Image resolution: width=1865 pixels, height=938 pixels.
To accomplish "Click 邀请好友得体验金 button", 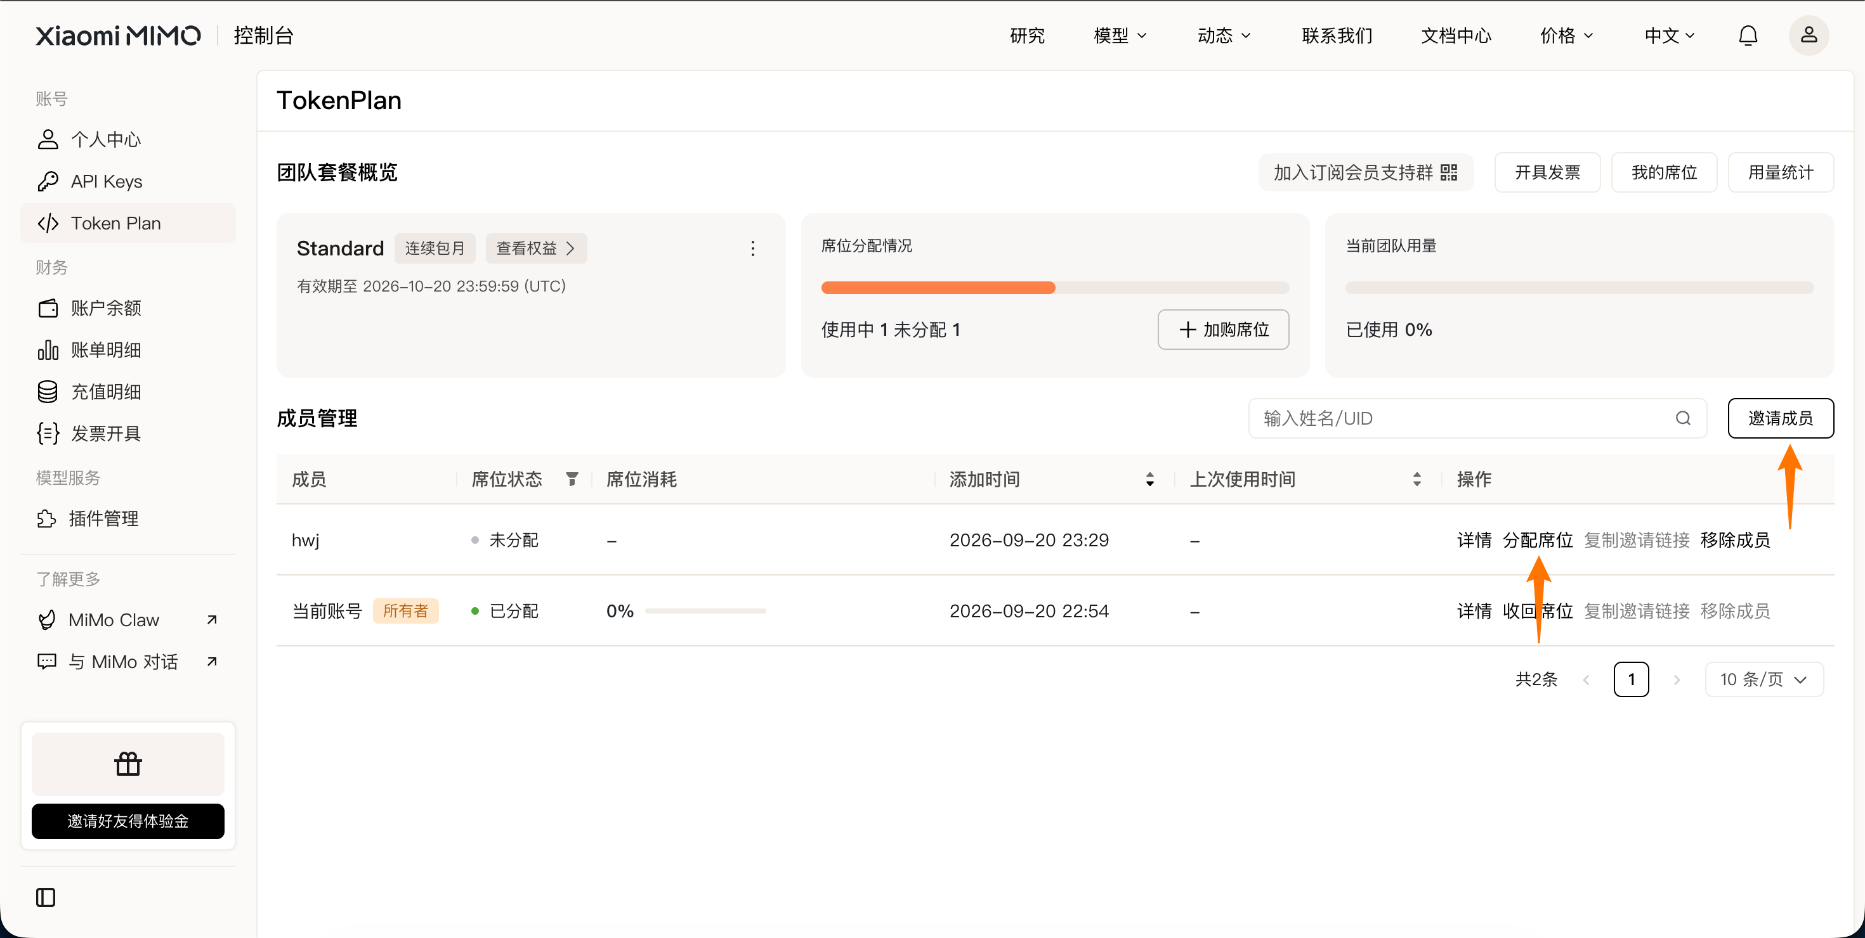I will pos(128,821).
